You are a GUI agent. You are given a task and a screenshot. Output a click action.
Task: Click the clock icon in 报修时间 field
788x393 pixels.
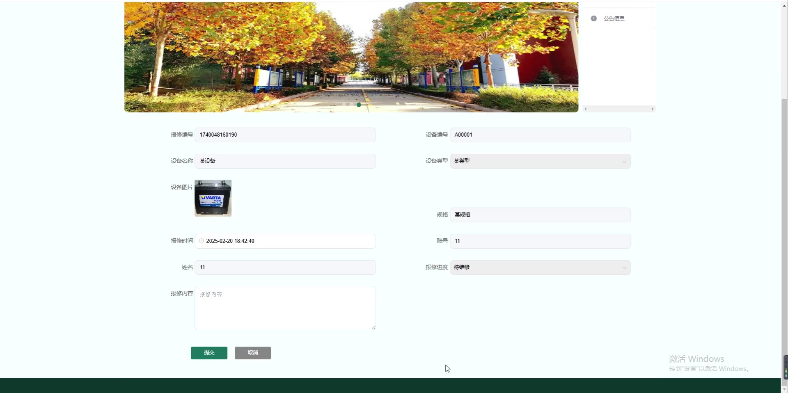coord(202,241)
